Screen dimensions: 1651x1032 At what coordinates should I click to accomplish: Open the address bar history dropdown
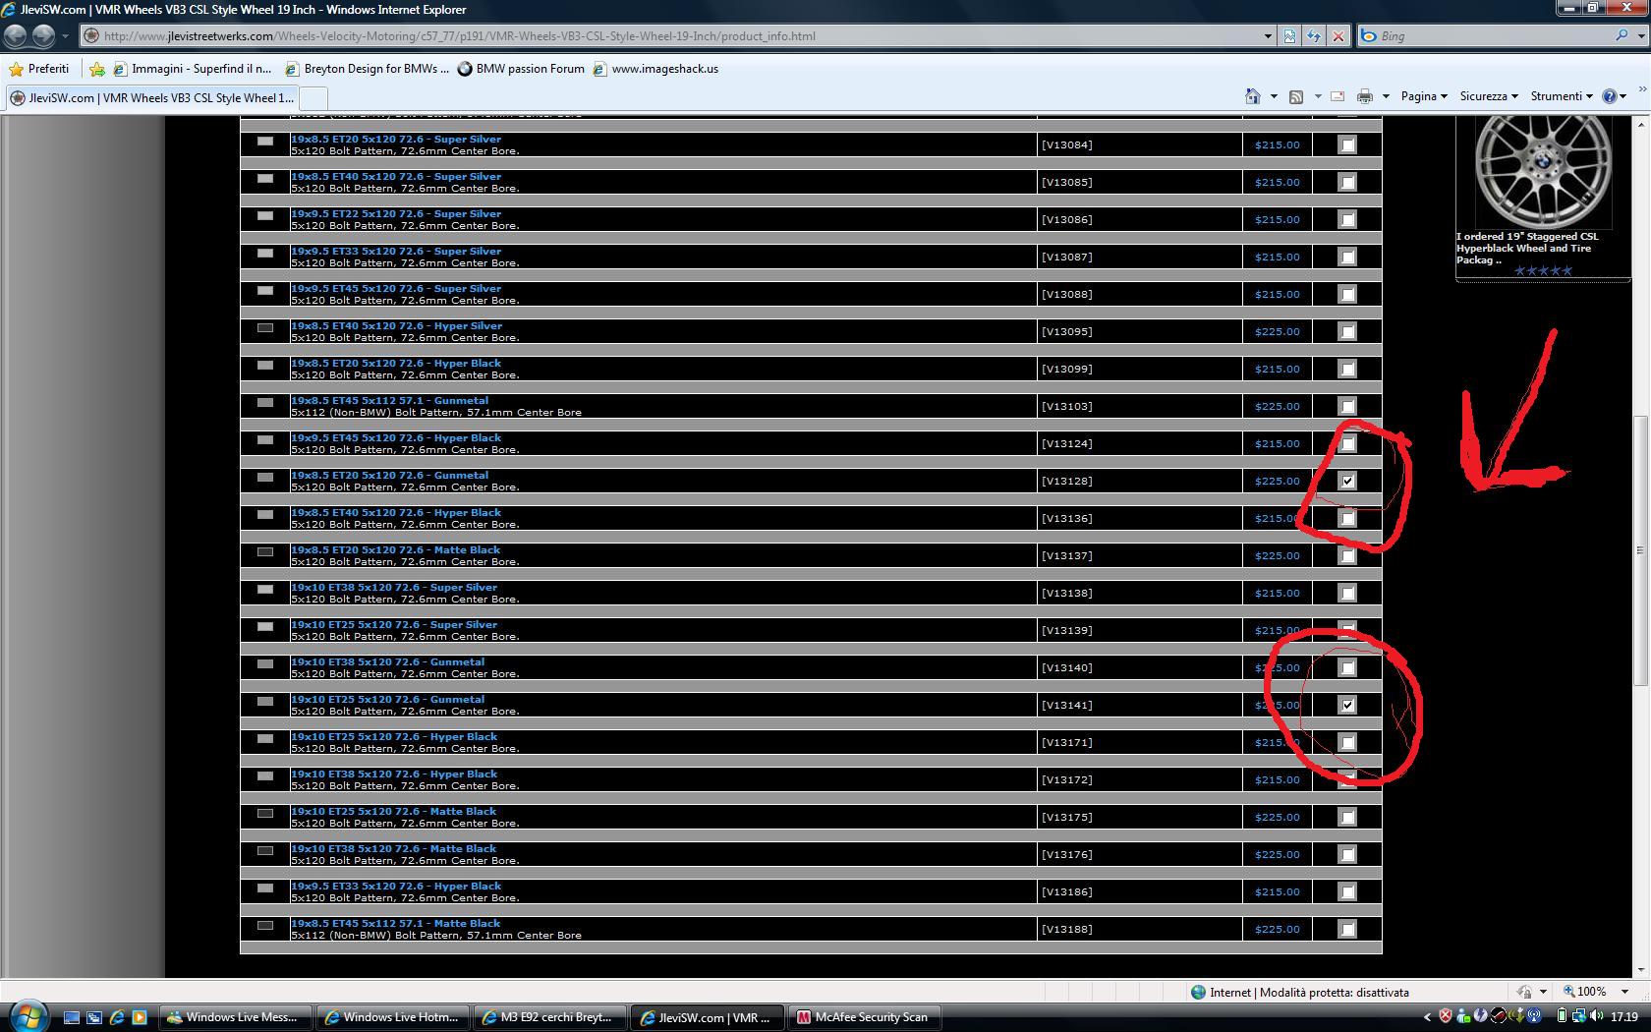[x=1267, y=36]
